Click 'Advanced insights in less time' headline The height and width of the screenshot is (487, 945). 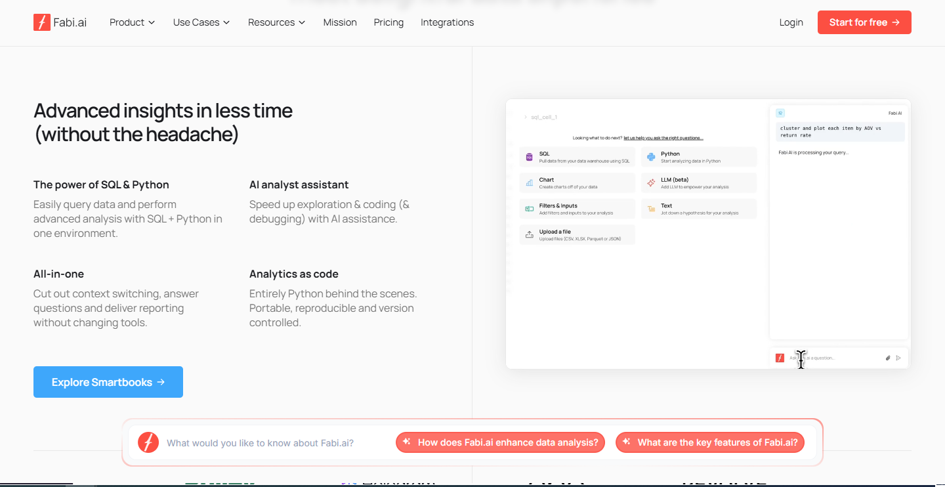163,110
